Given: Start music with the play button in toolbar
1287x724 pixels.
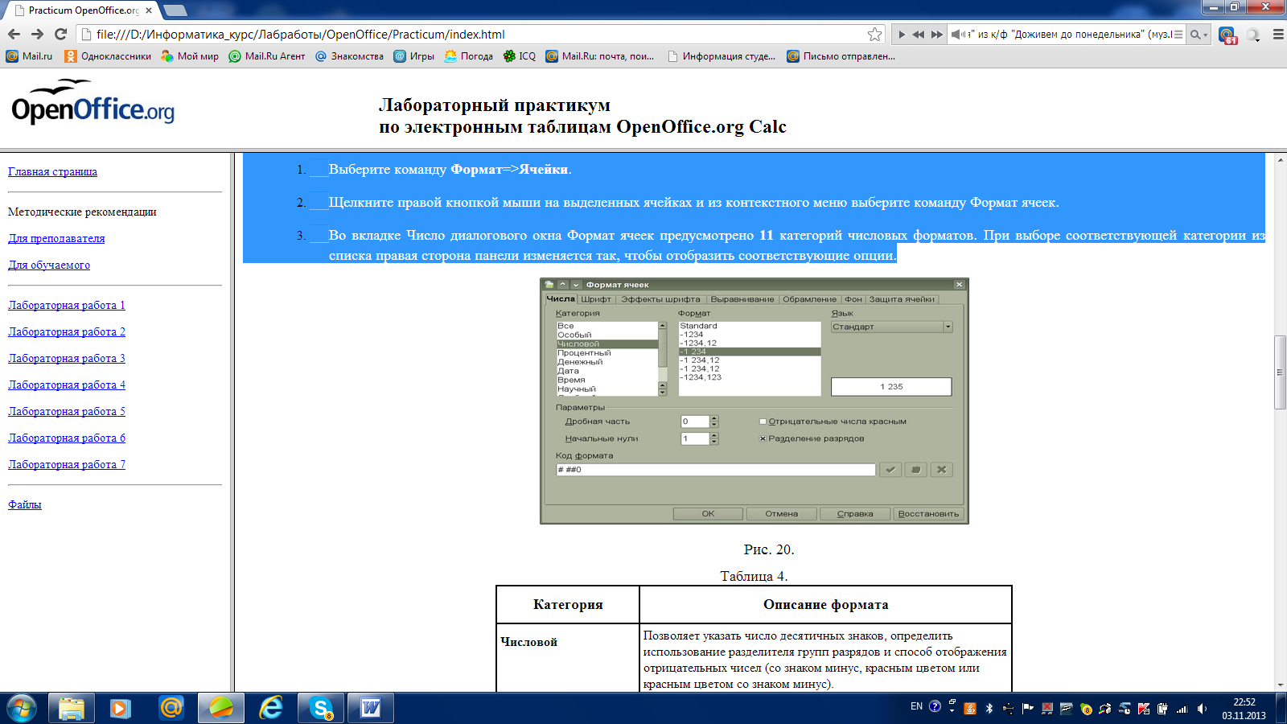Looking at the screenshot, I should [902, 35].
